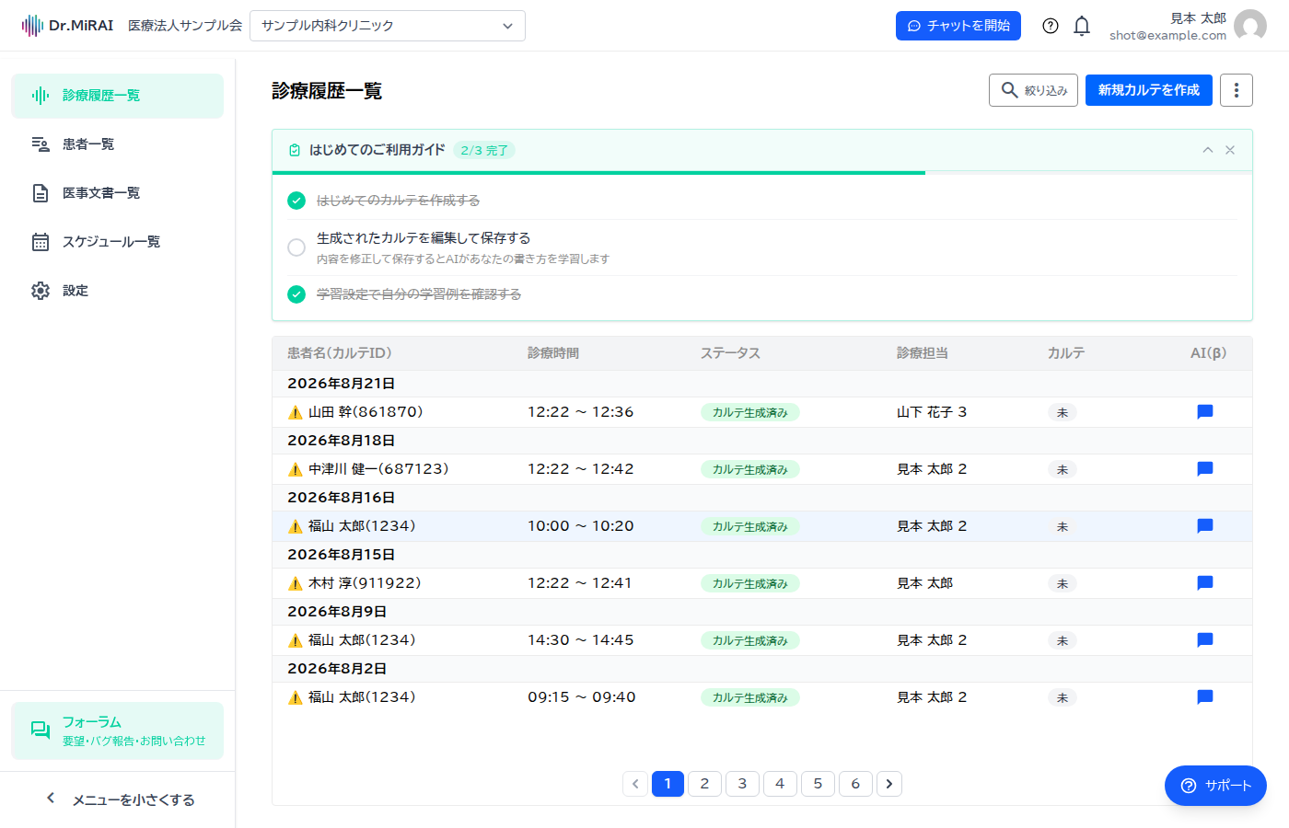Open the サポート floating button
The height and width of the screenshot is (828, 1289).
(x=1215, y=786)
